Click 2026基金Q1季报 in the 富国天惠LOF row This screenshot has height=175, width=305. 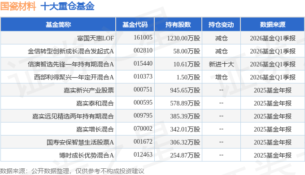(x=273, y=38)
